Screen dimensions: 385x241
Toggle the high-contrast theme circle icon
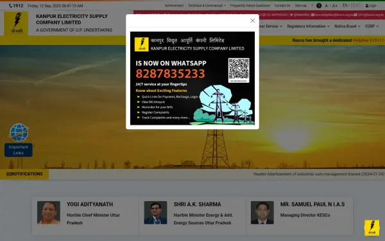tap(319, 6)
